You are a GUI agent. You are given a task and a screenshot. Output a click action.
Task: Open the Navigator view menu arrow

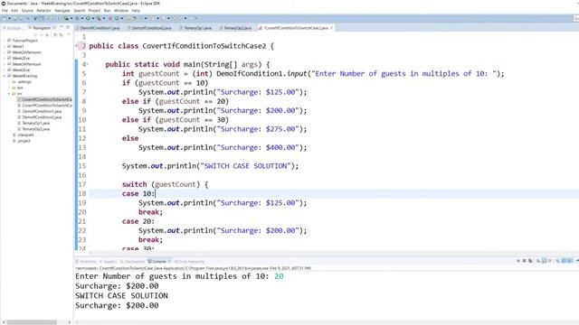pyautogui.click(x=69, y=34)
